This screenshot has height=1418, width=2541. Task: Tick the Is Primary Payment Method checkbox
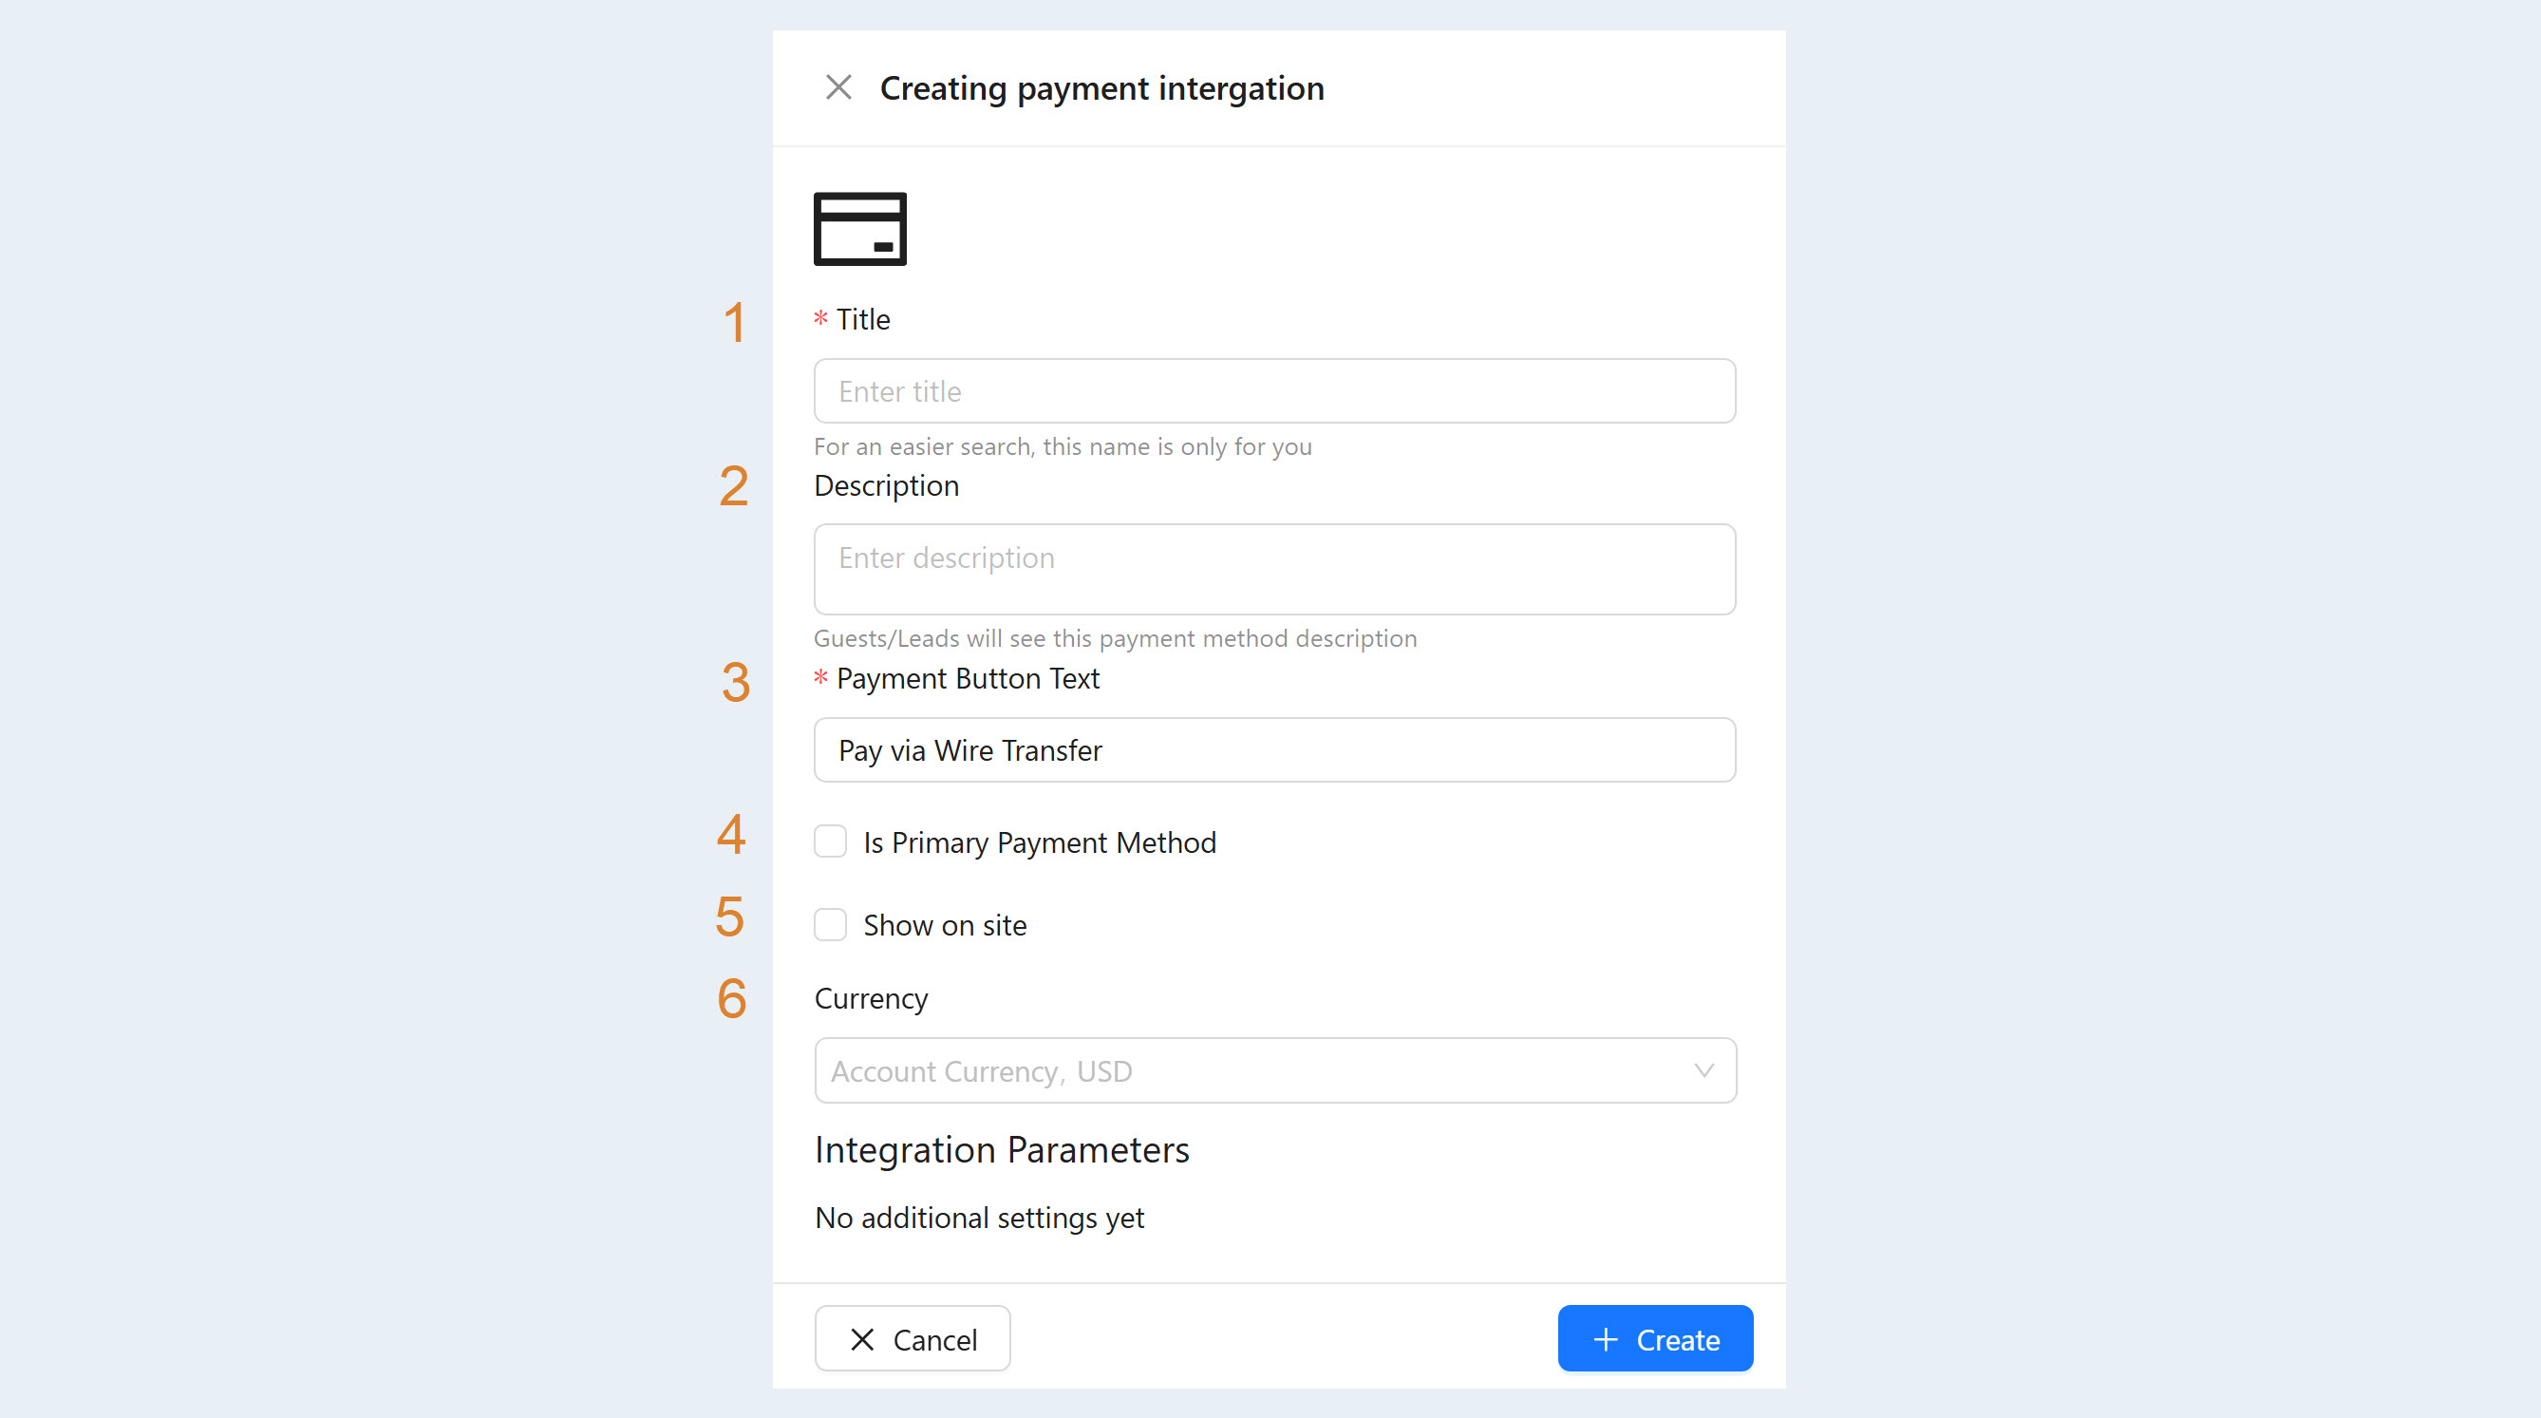pos(831,841)
